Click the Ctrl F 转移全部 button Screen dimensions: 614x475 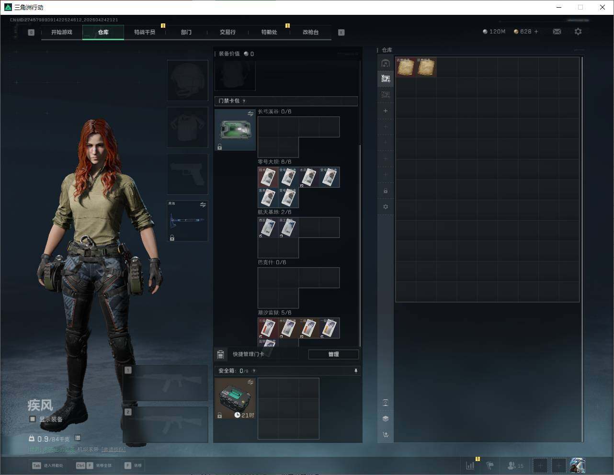94,465
